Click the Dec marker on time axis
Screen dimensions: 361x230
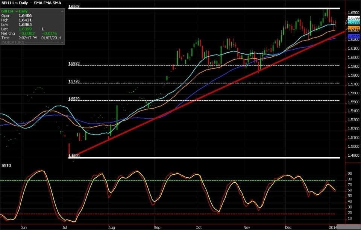click(289, 227)
